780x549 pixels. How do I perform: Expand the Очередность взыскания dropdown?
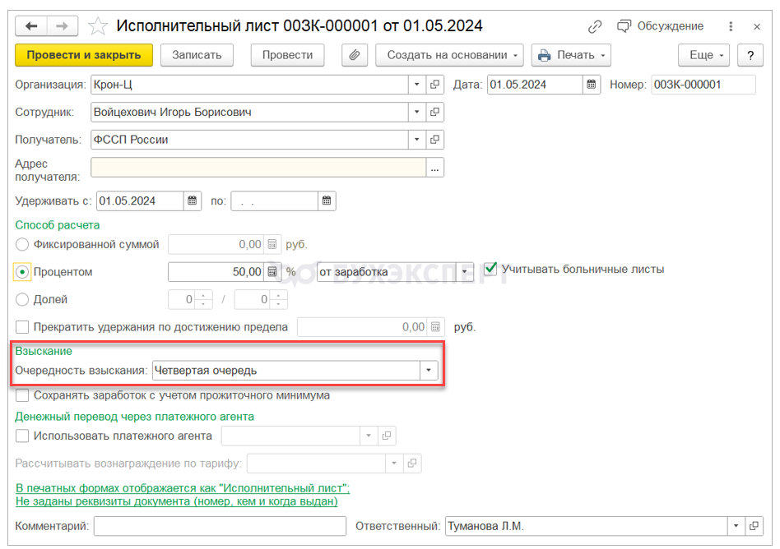pyautogui.click(x=428, y=371)
